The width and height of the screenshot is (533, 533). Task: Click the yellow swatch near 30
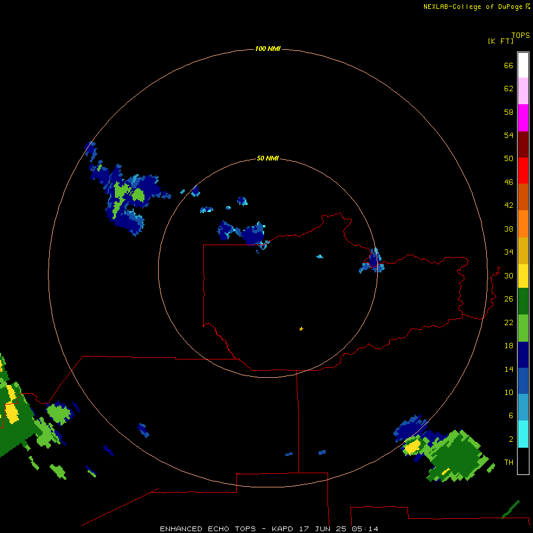pos(523,276)
